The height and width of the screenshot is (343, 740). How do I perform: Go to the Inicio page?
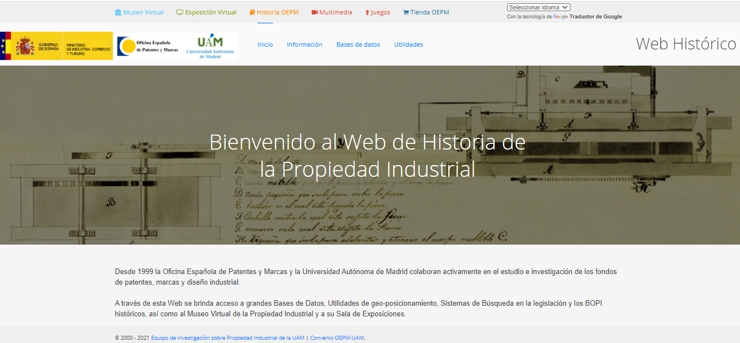pyautogui.click(x=265, y=44)
